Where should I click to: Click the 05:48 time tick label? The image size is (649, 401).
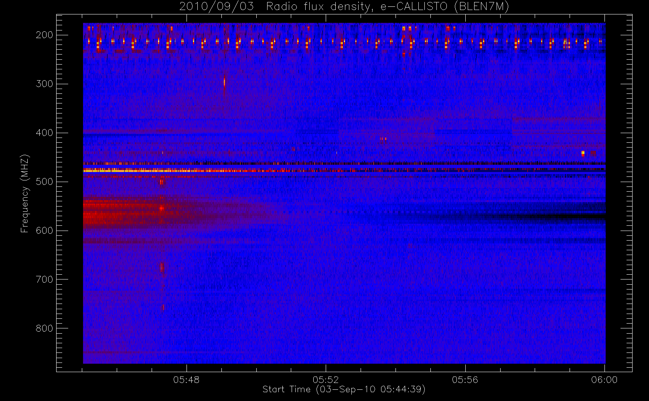pos(187,380)
